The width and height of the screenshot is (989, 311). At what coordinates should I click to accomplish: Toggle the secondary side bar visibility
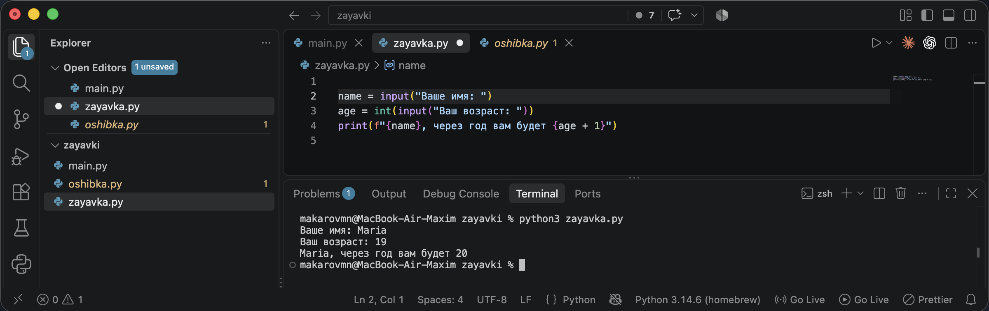tap(970, 15)
